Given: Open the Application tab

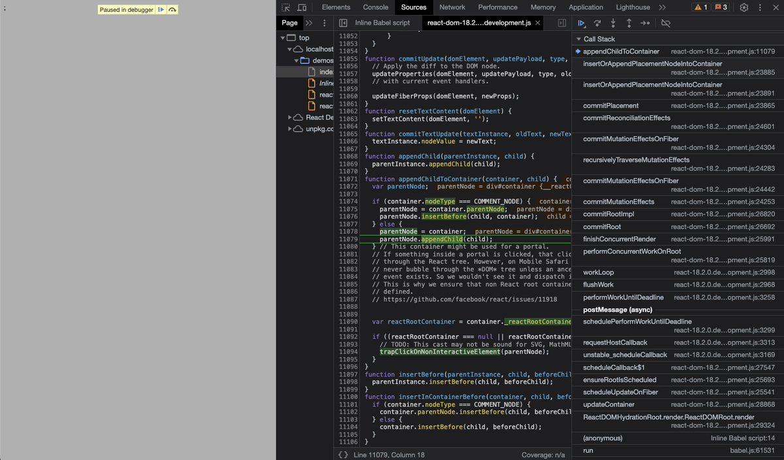Looking at the screenshot, I should 586,7.
